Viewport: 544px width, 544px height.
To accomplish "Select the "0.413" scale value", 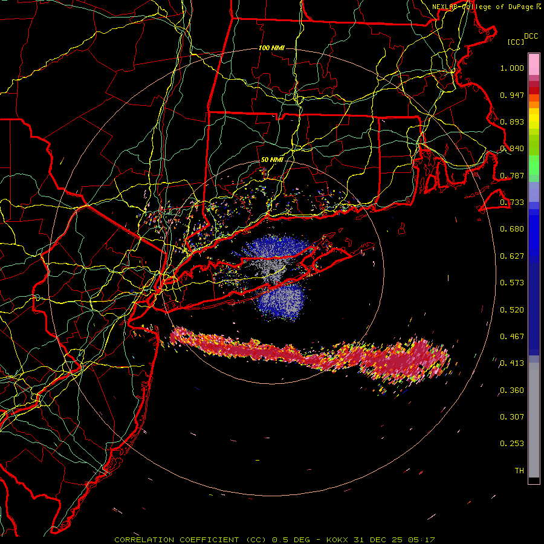I will coord(512,363).
